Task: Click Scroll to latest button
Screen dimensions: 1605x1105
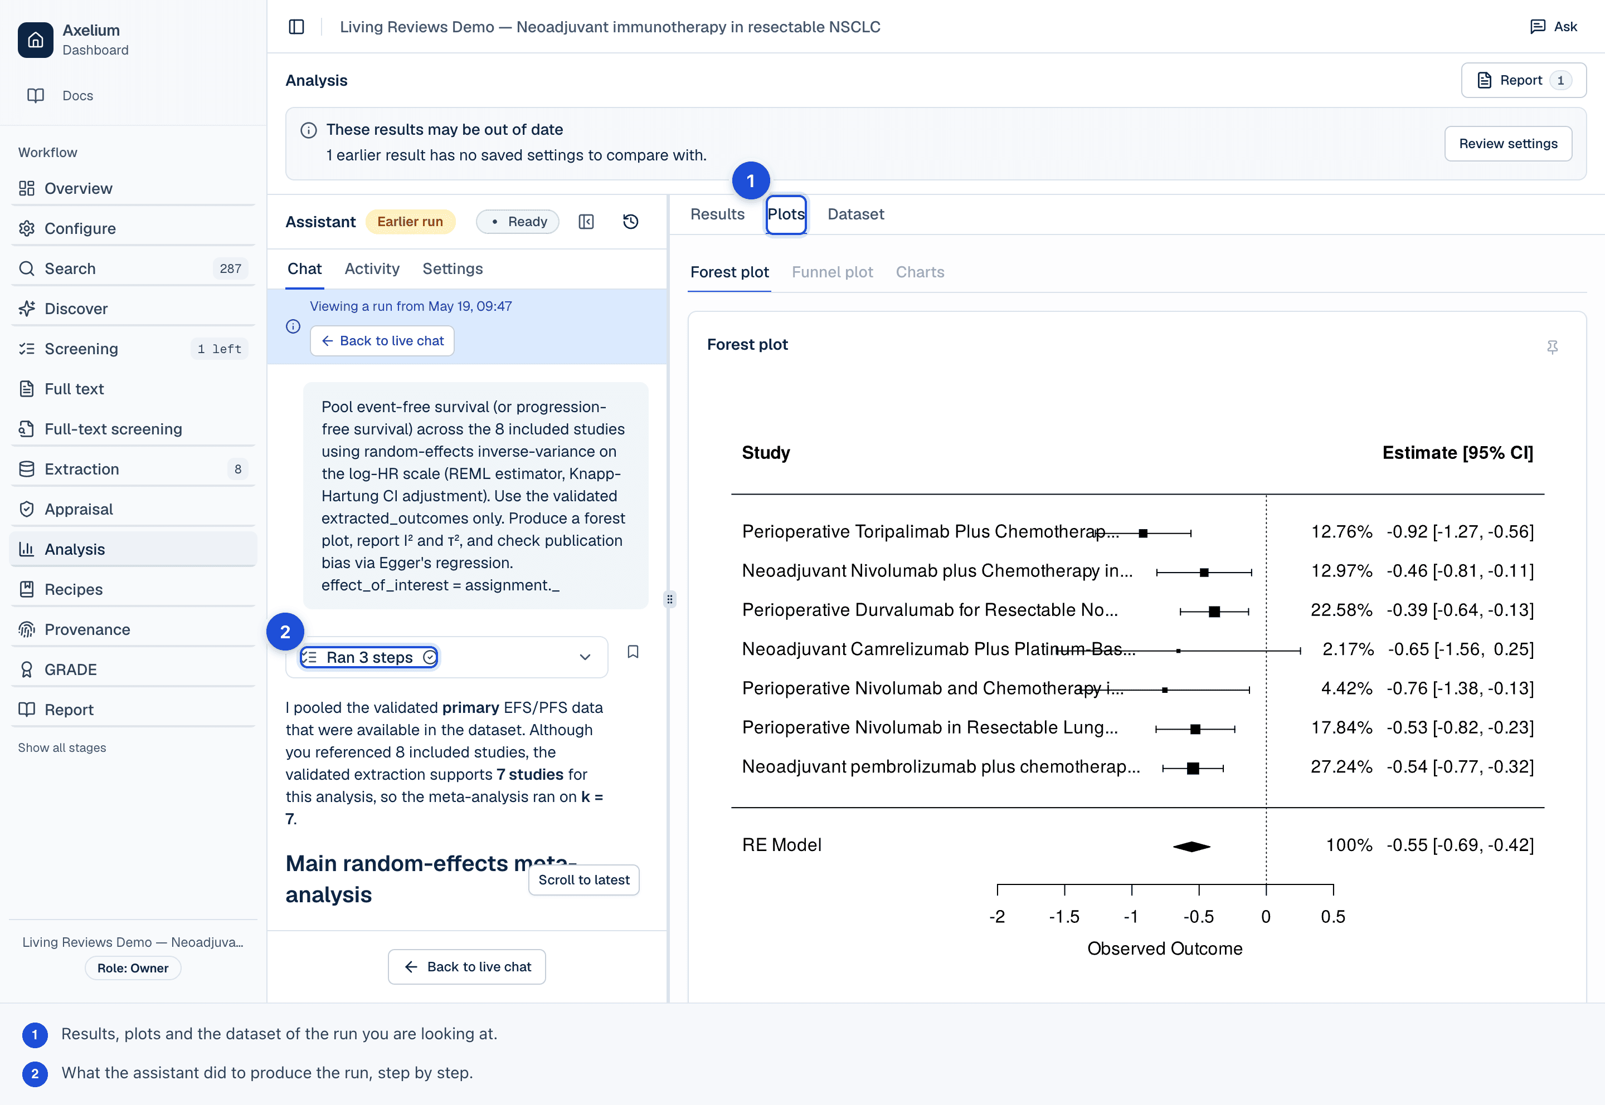Action: pos(584,880)
